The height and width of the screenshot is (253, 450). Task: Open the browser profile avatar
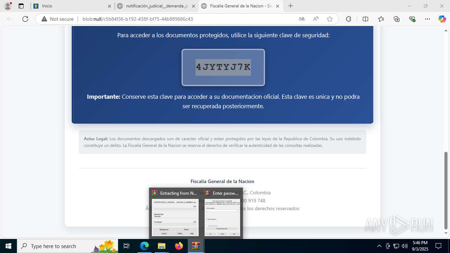pos(8,6)
